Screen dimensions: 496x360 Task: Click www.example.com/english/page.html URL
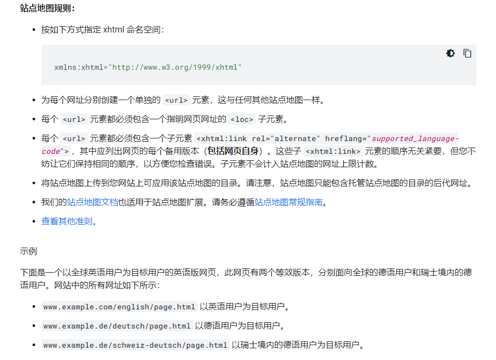tap(119, 307)
